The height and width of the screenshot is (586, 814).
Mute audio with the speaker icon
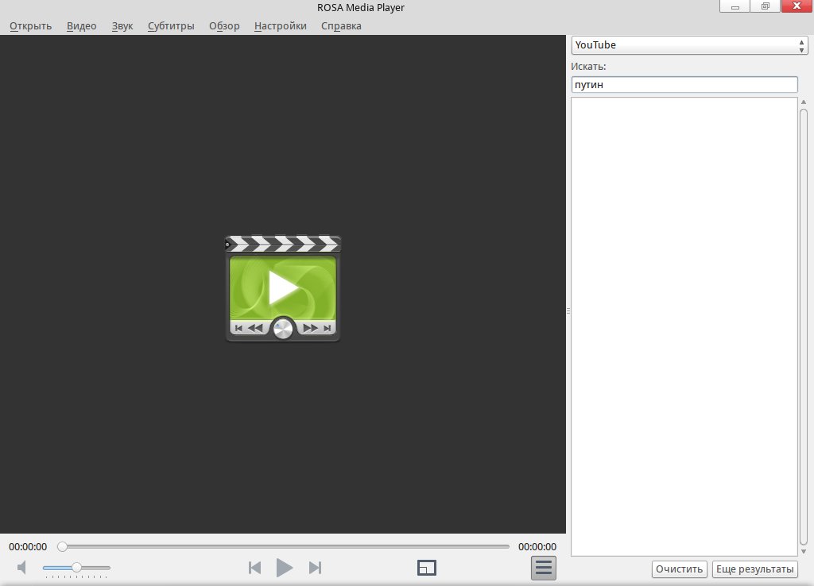click(x=22, y=567)
